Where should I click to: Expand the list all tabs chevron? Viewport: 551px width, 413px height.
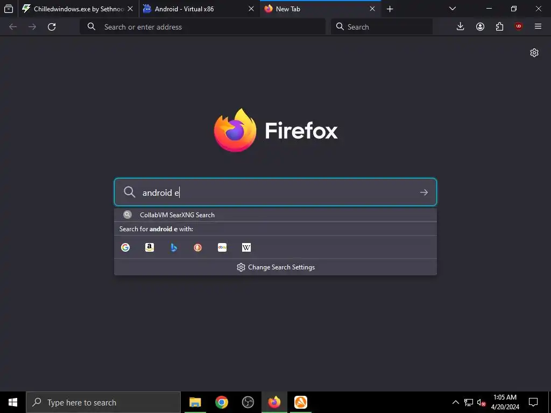453,9
